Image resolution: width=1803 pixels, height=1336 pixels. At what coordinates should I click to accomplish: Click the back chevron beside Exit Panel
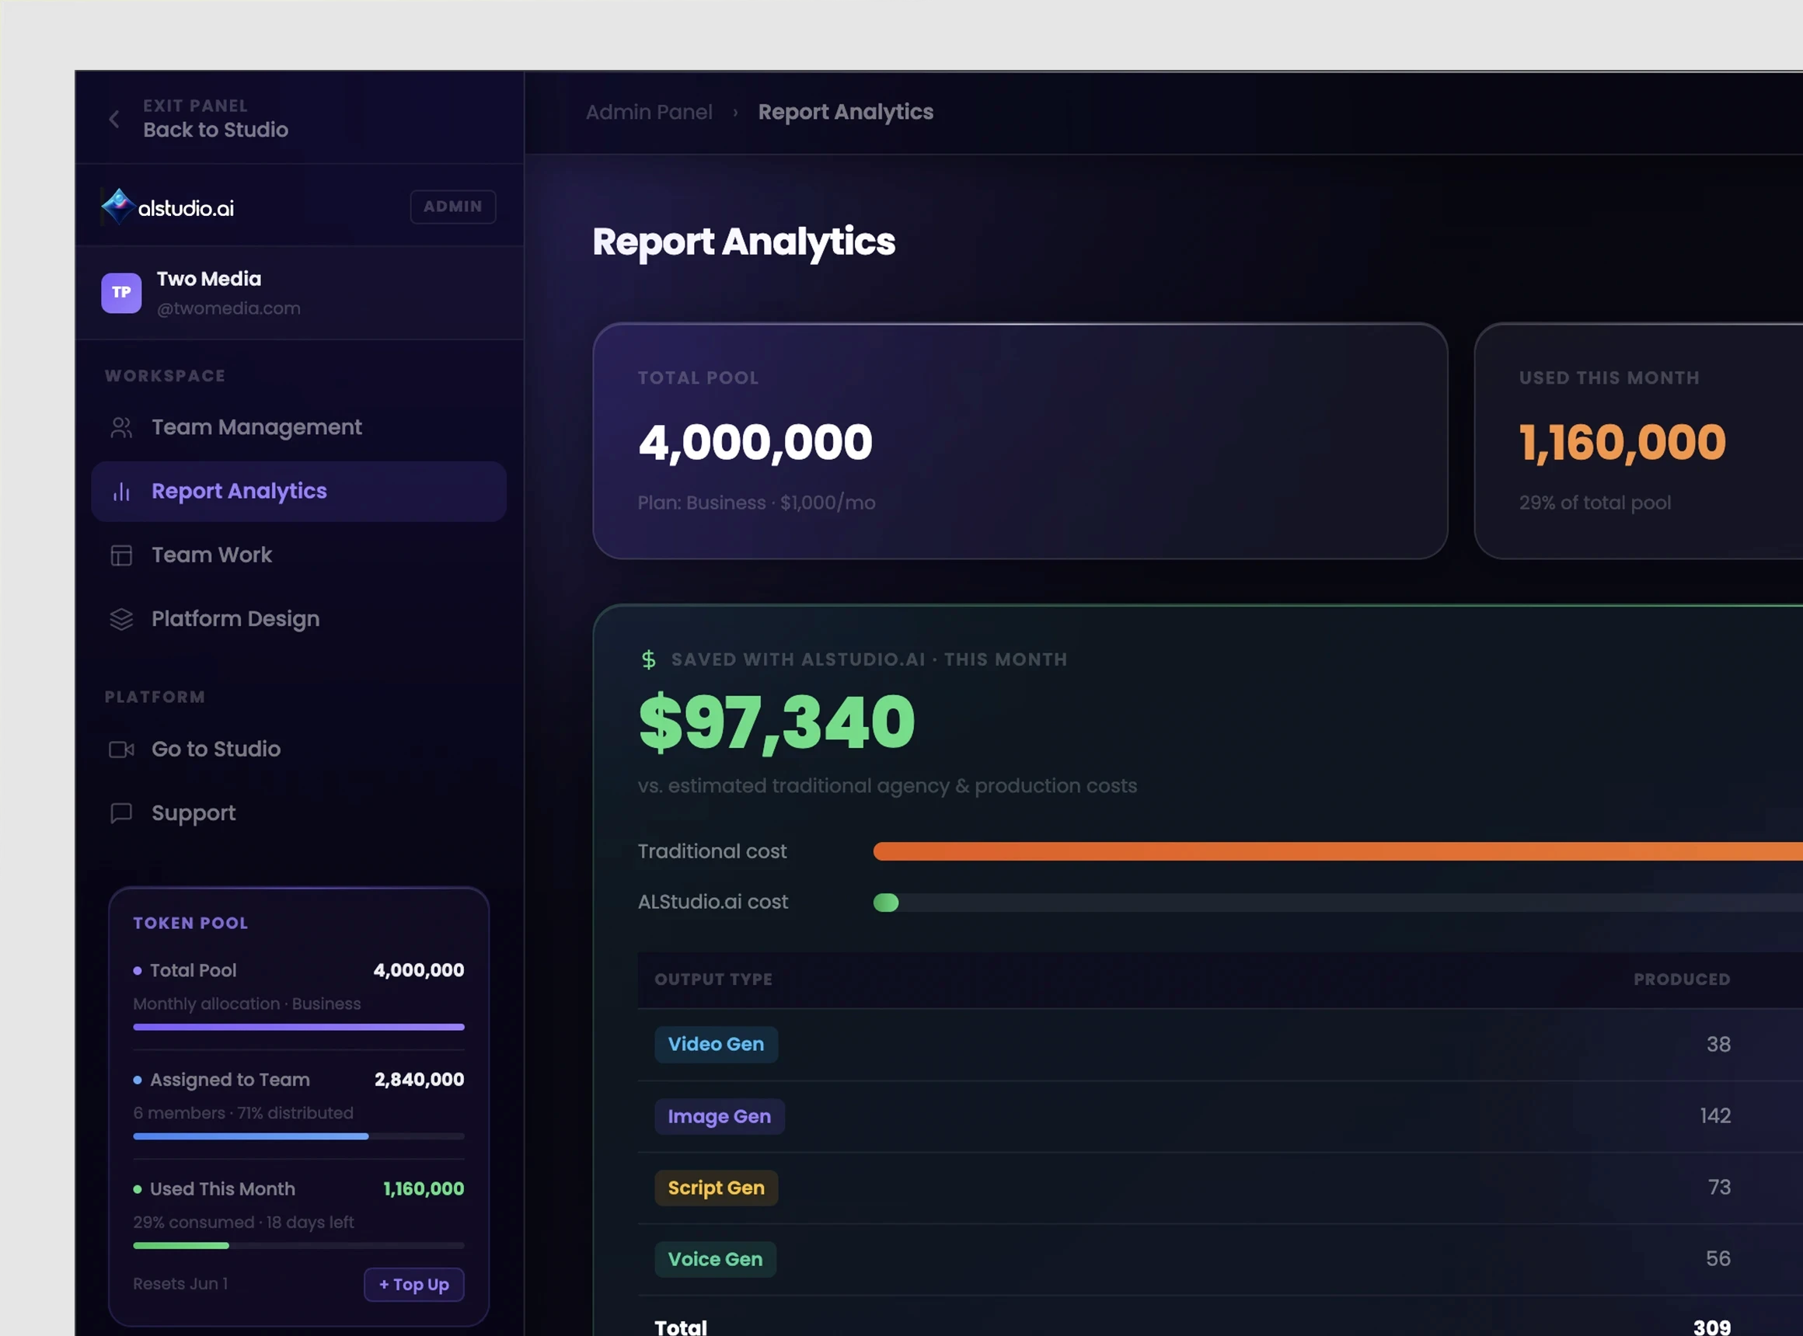pyautogui.click(x=114, y=119)
